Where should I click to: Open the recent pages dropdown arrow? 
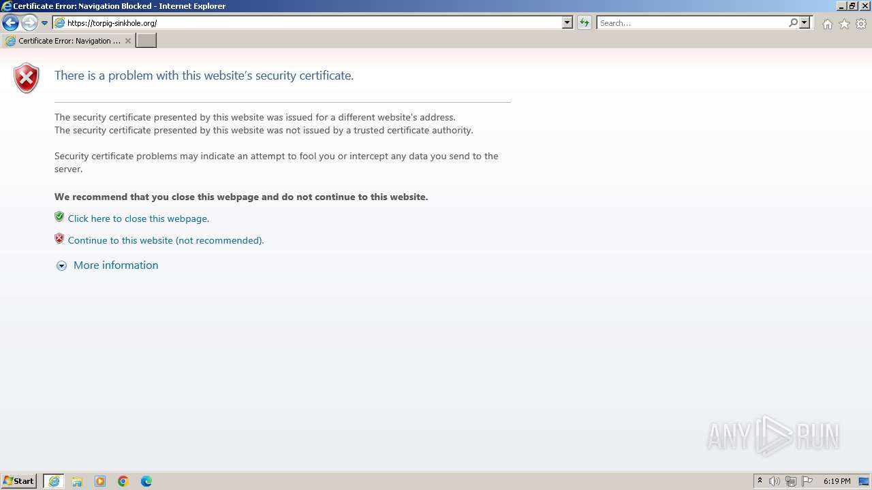coord(44,23)
